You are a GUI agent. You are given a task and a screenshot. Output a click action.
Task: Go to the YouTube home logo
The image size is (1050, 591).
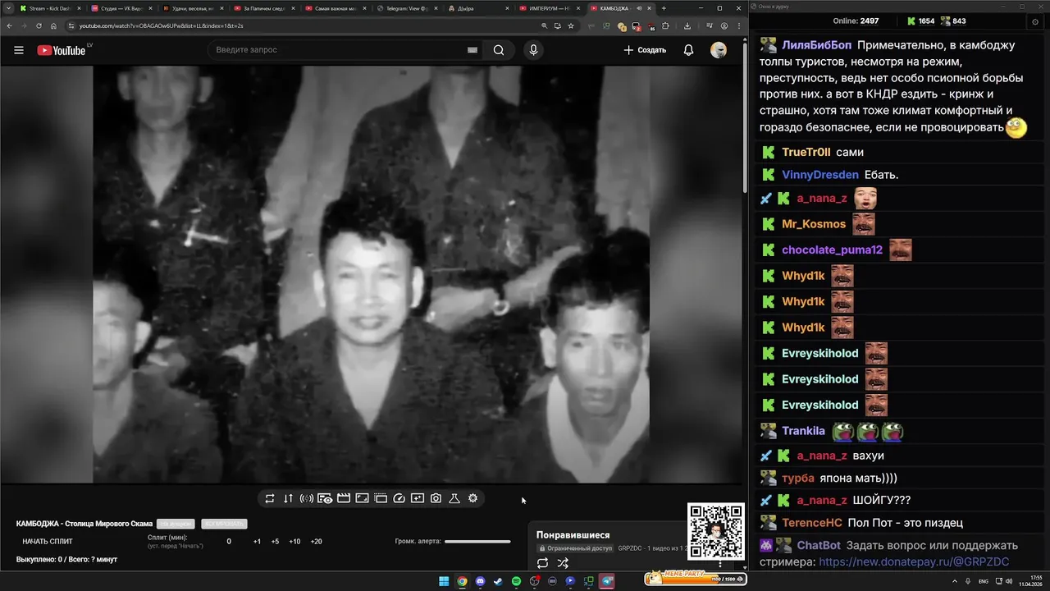point(62,50)
